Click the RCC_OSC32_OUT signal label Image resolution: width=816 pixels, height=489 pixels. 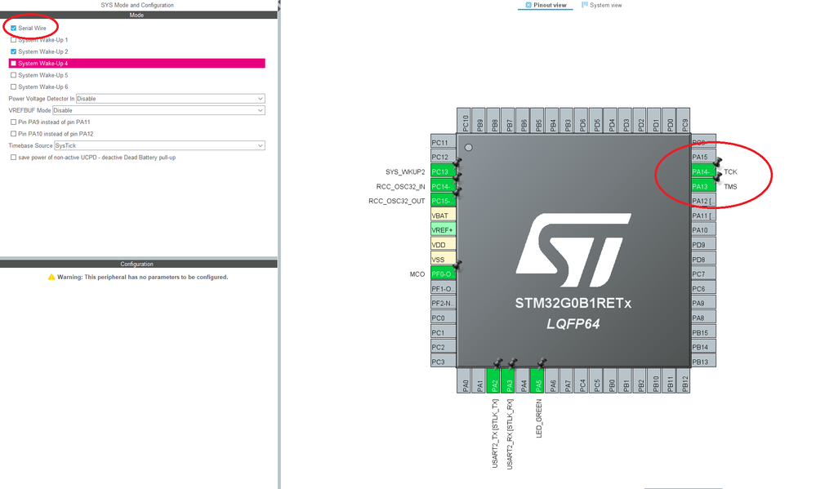[x=396, y=201]
